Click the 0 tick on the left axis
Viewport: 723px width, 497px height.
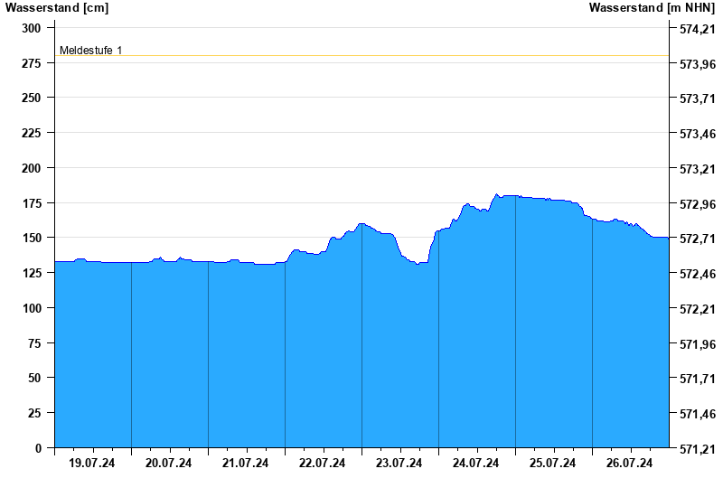[38, 448]
